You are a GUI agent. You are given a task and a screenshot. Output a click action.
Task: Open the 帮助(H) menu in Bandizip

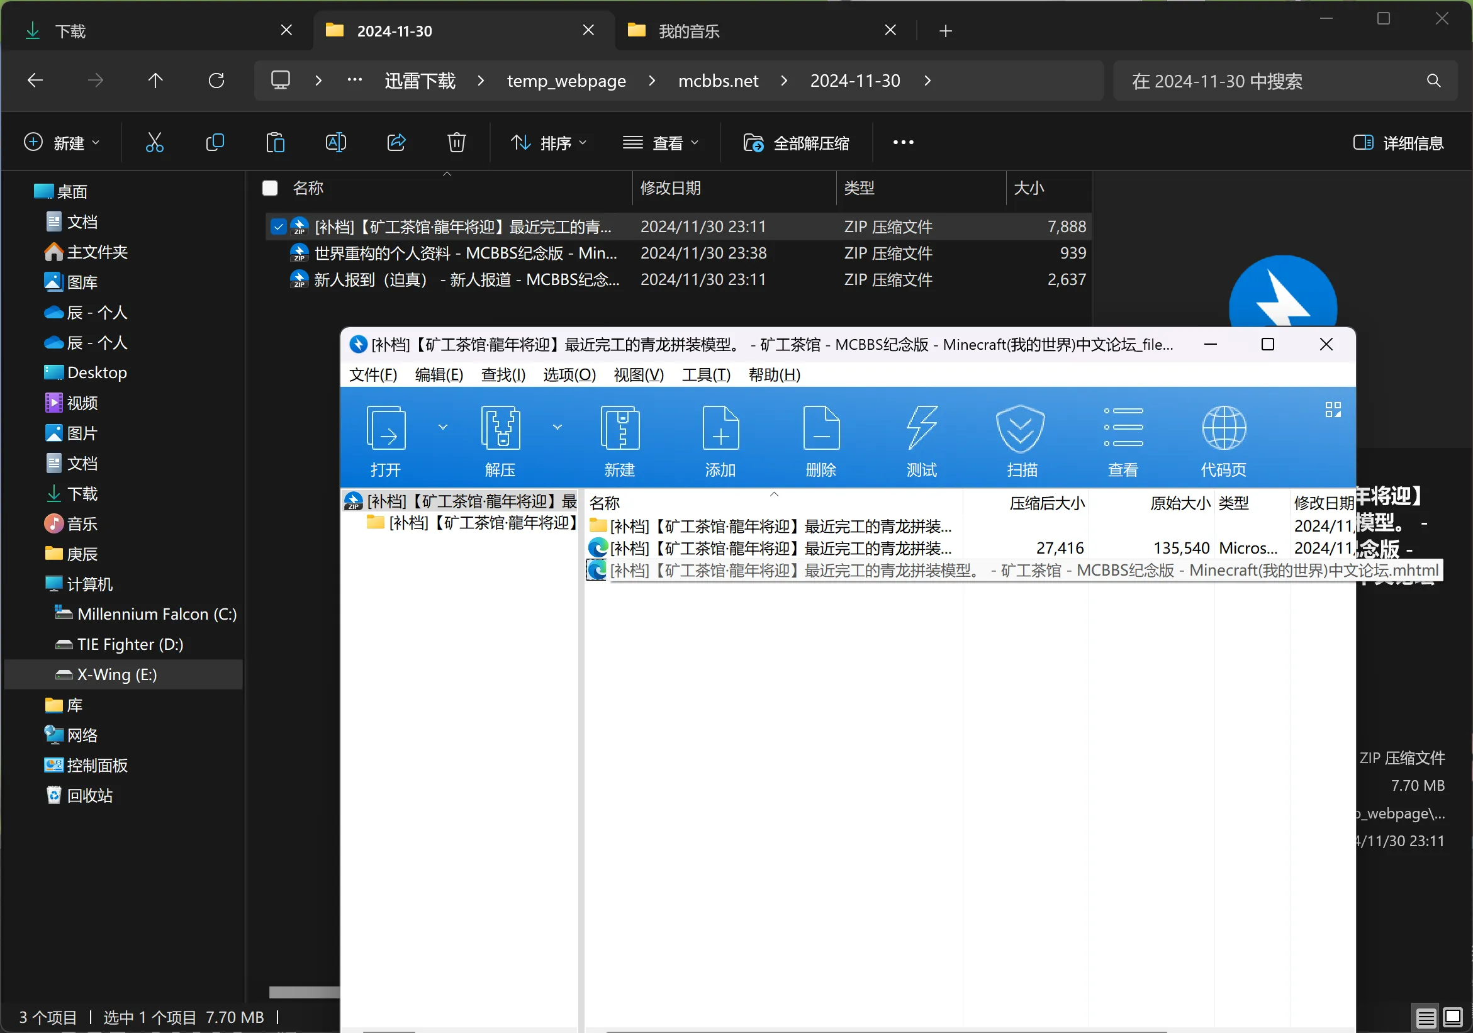(x=775, y=374)
